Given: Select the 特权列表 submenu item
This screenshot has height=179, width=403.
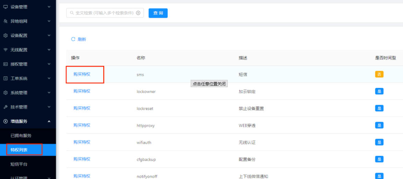Looking at the screenshot, I should point(19,150).
